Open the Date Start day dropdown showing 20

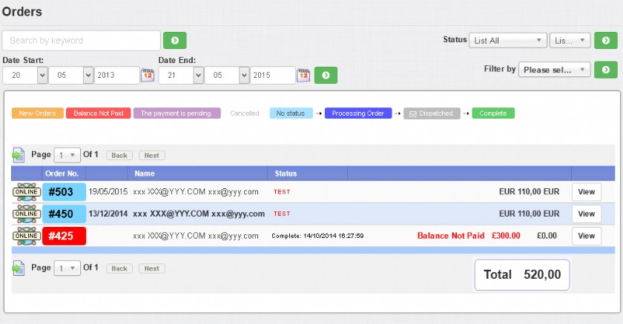coord(25,75)
